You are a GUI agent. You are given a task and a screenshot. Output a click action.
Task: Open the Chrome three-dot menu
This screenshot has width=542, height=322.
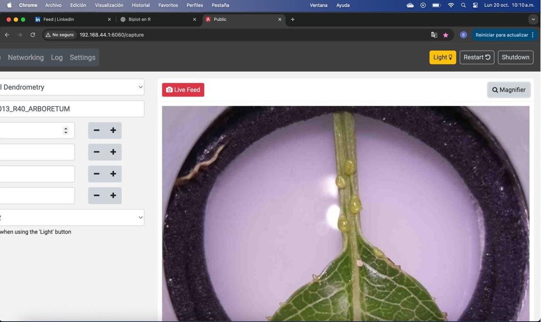533,35
